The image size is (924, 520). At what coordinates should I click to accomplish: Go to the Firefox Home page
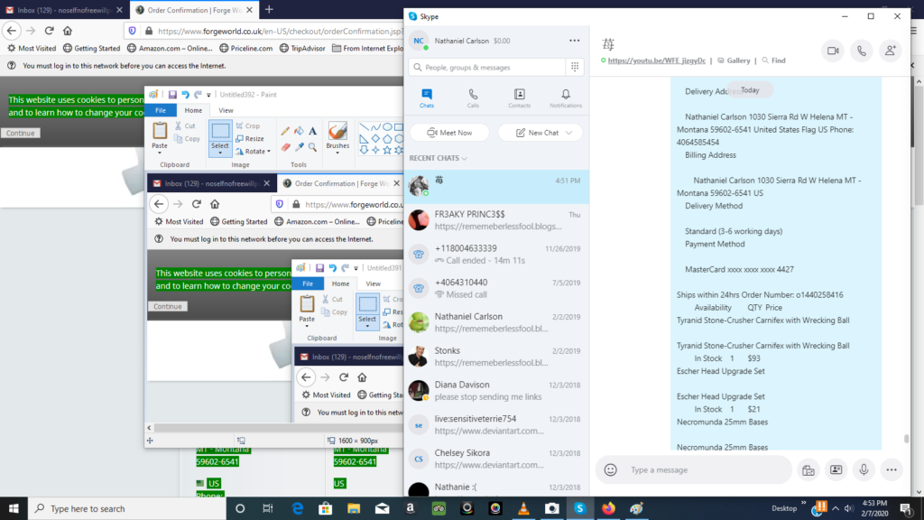(68, 31)
